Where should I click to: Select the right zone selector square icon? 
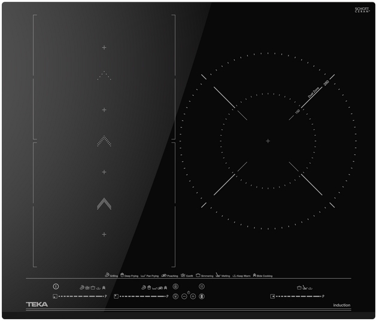272,296
